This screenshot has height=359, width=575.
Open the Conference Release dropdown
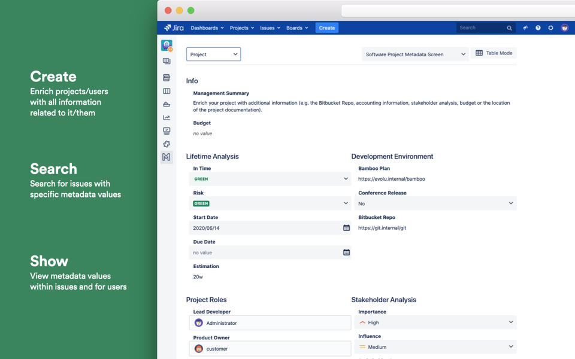[510, 203]
